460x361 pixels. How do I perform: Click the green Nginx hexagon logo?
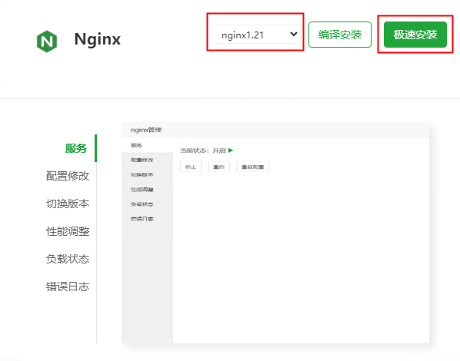point(47,41)
